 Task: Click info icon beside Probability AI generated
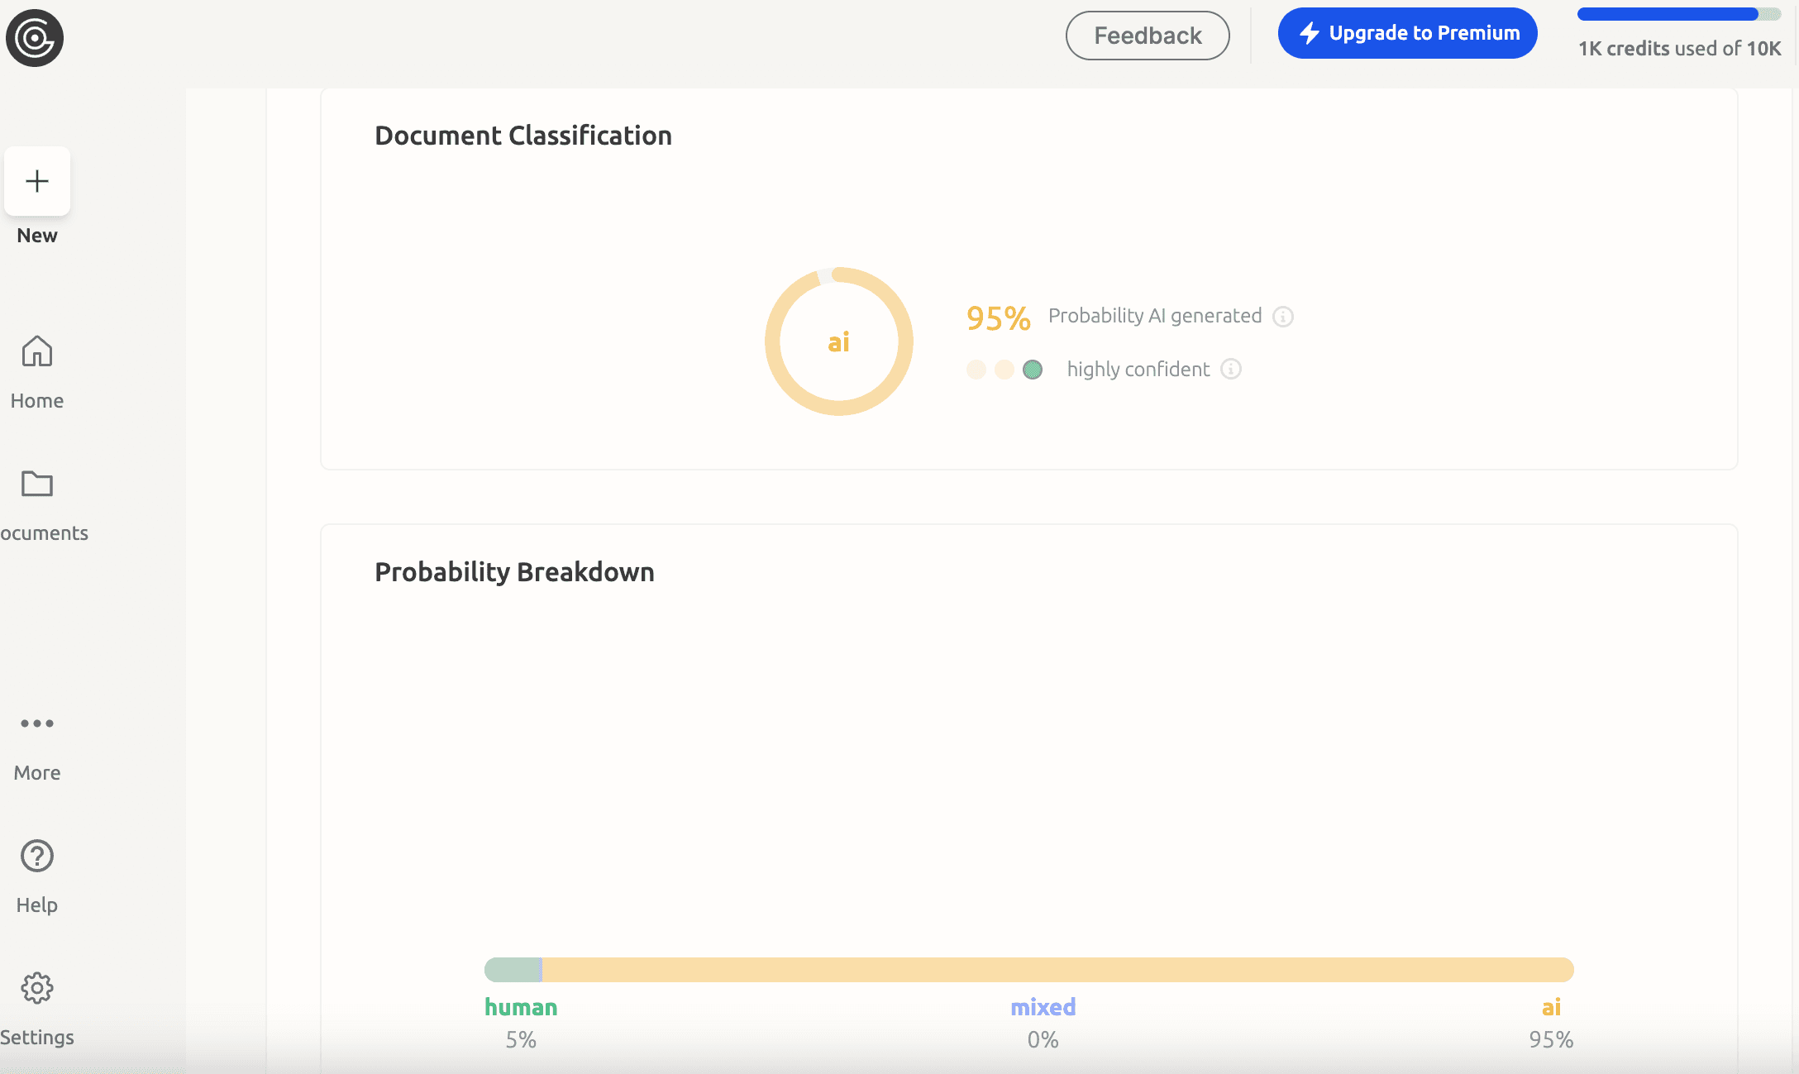pyautogui.click(x=1283, y=317)
